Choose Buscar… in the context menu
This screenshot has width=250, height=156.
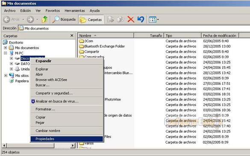click(67, 85)
